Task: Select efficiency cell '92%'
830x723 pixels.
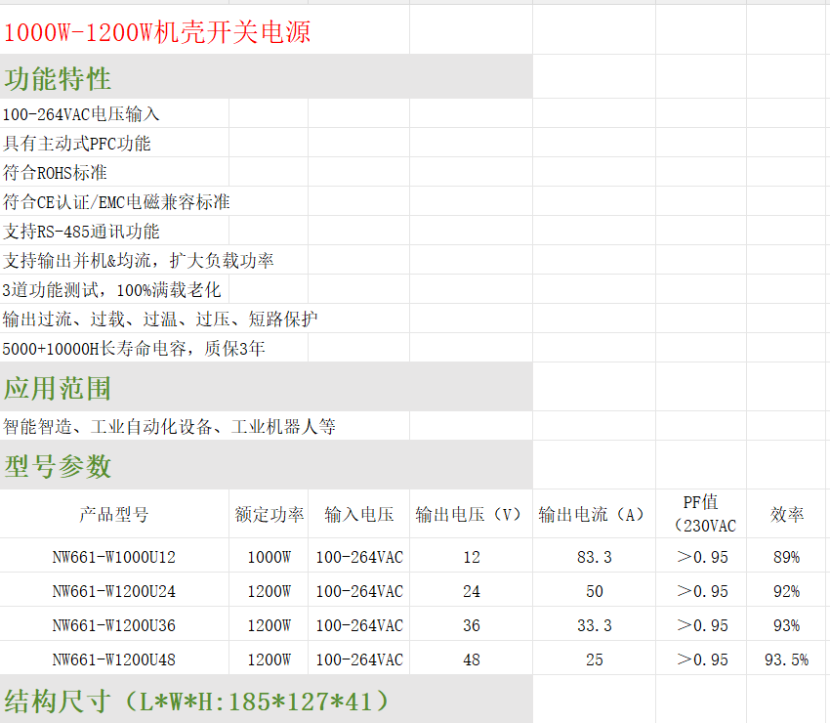Action: click(786, 591)
